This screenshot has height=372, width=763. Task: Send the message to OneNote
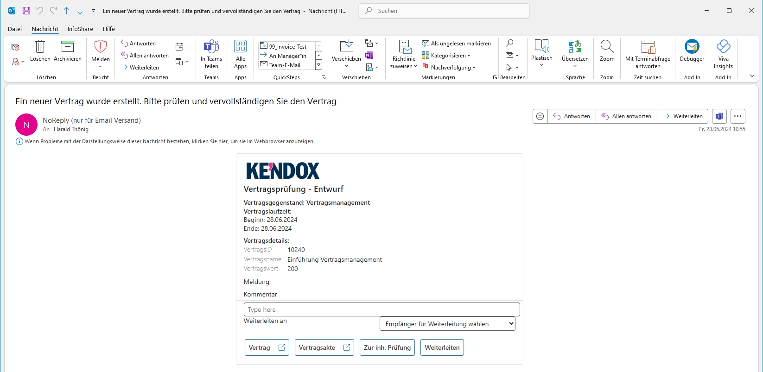click(369, 56)
